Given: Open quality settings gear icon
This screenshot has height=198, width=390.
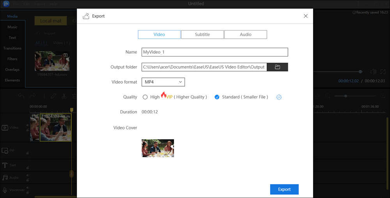Looking at the screenshot, I should [278, 97].
